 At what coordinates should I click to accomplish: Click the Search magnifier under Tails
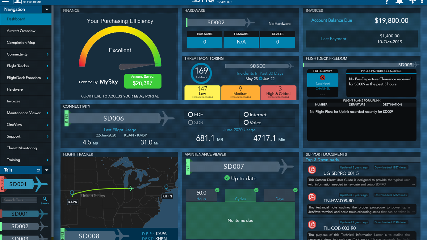click(45, 199)
